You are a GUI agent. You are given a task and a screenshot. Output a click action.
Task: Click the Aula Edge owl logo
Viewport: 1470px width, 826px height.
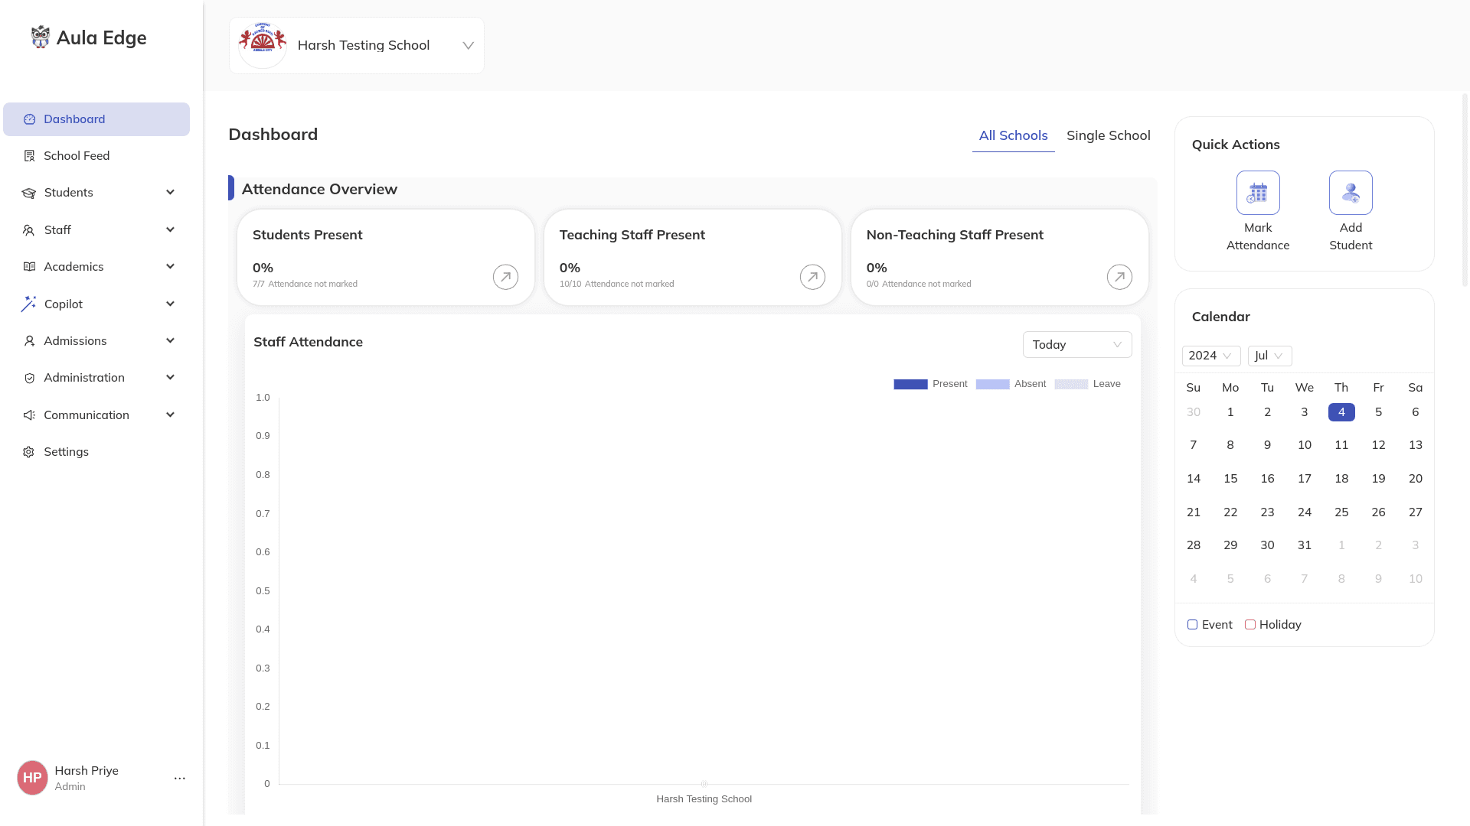pyautogui.click(x=40, y=37)
